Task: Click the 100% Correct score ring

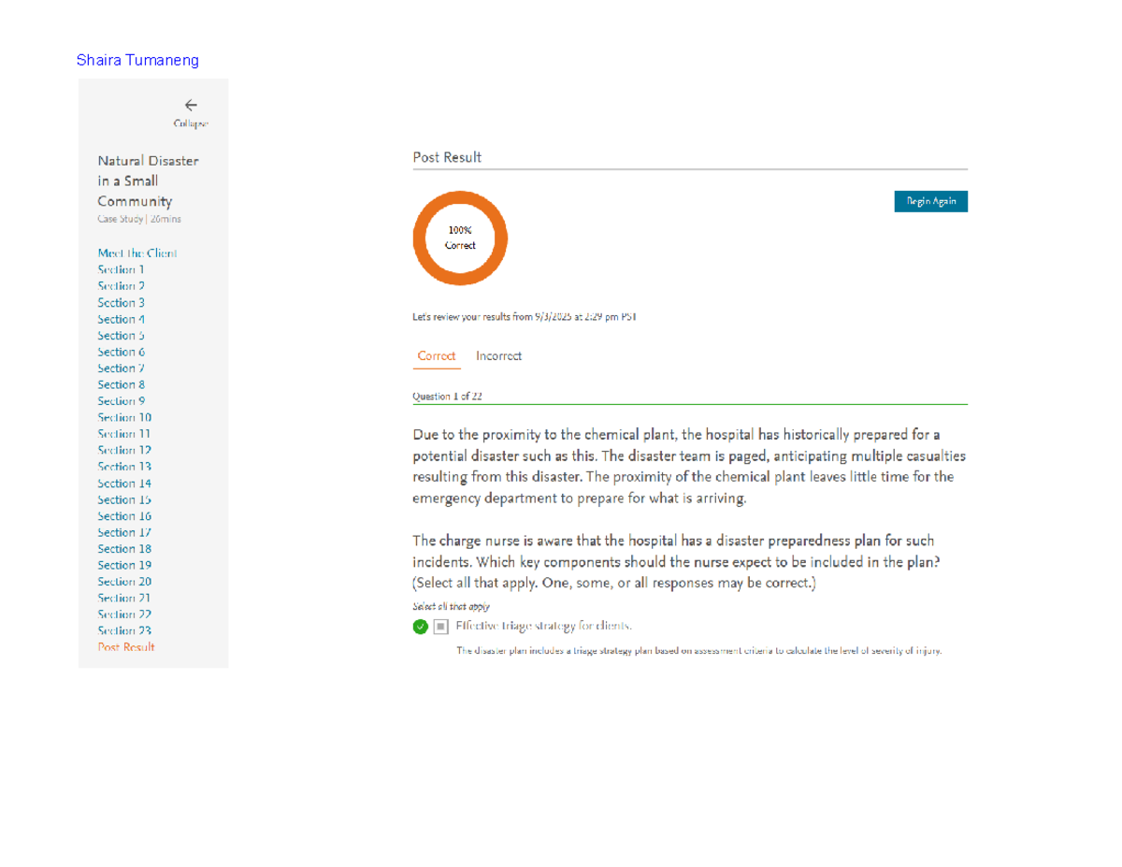Action: pos(460,238)
